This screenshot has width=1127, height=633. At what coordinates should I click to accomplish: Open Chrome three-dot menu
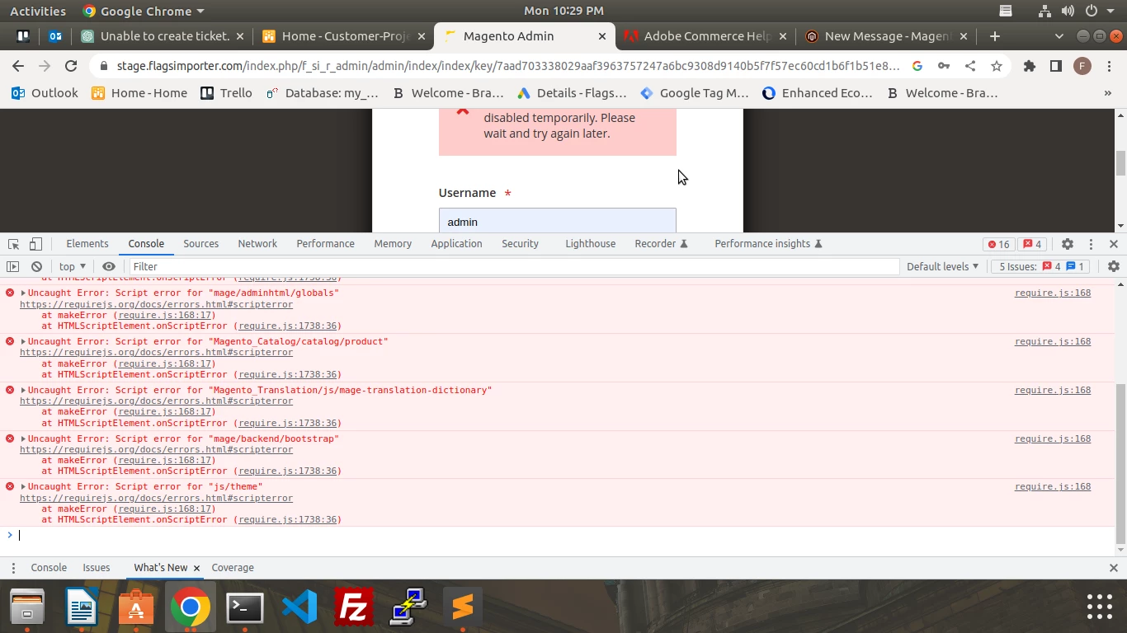pyautogui.click(x=1109, y=66)
